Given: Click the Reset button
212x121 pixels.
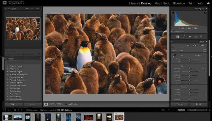Looking at the screenshot, I should [198, 104].
